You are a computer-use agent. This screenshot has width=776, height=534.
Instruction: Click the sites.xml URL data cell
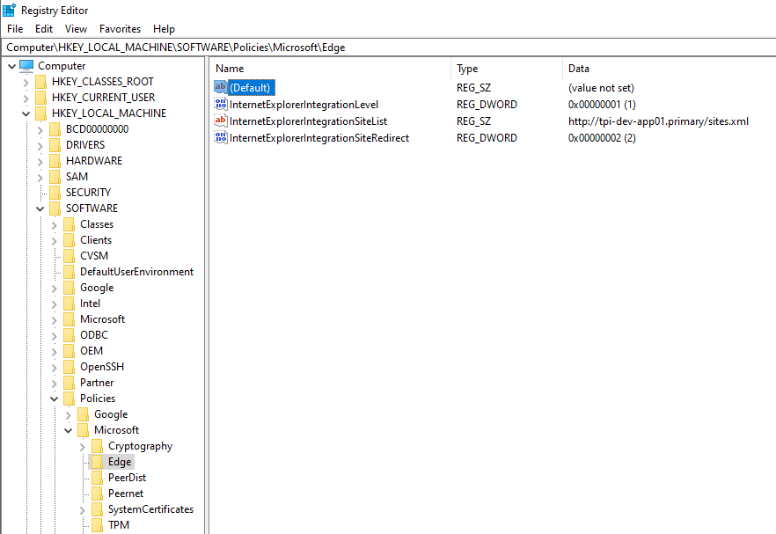pos(658,121)
